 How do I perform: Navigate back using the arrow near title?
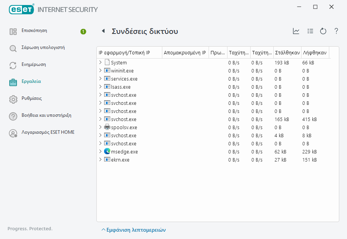[103, 31]
